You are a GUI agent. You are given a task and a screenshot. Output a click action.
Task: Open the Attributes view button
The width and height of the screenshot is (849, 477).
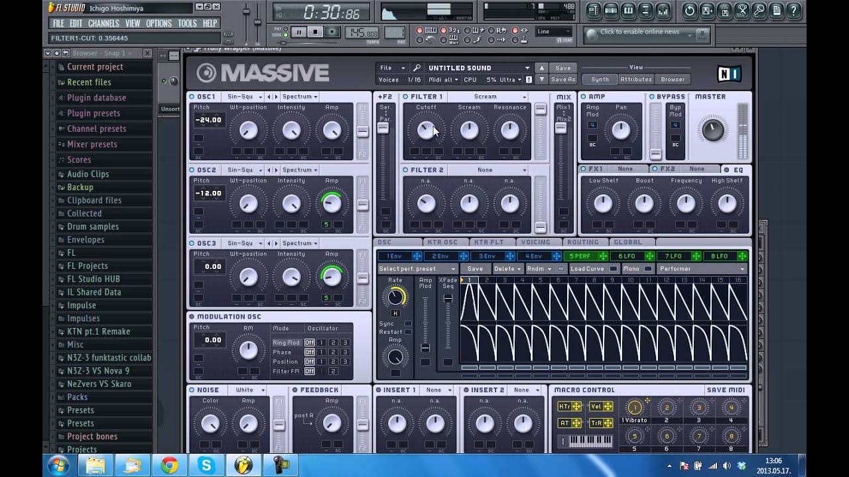(x=636, y=79)
